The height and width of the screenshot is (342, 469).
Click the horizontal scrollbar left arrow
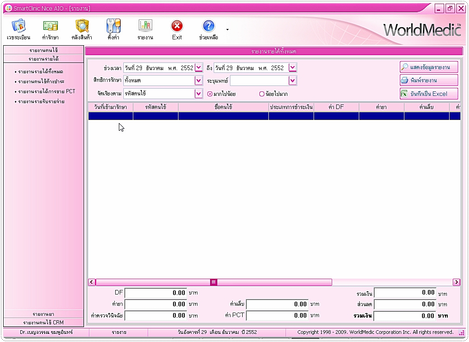click(92, 282)
